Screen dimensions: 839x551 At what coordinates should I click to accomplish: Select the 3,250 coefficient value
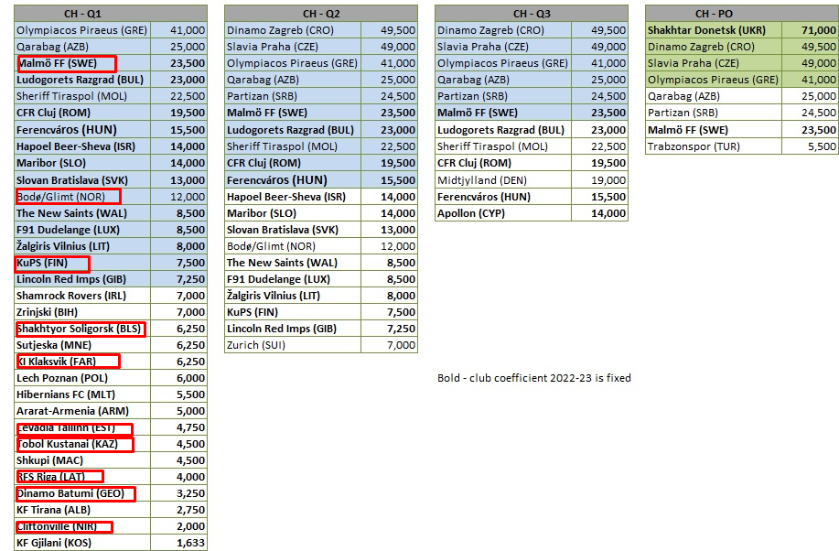tap(178, 493)
